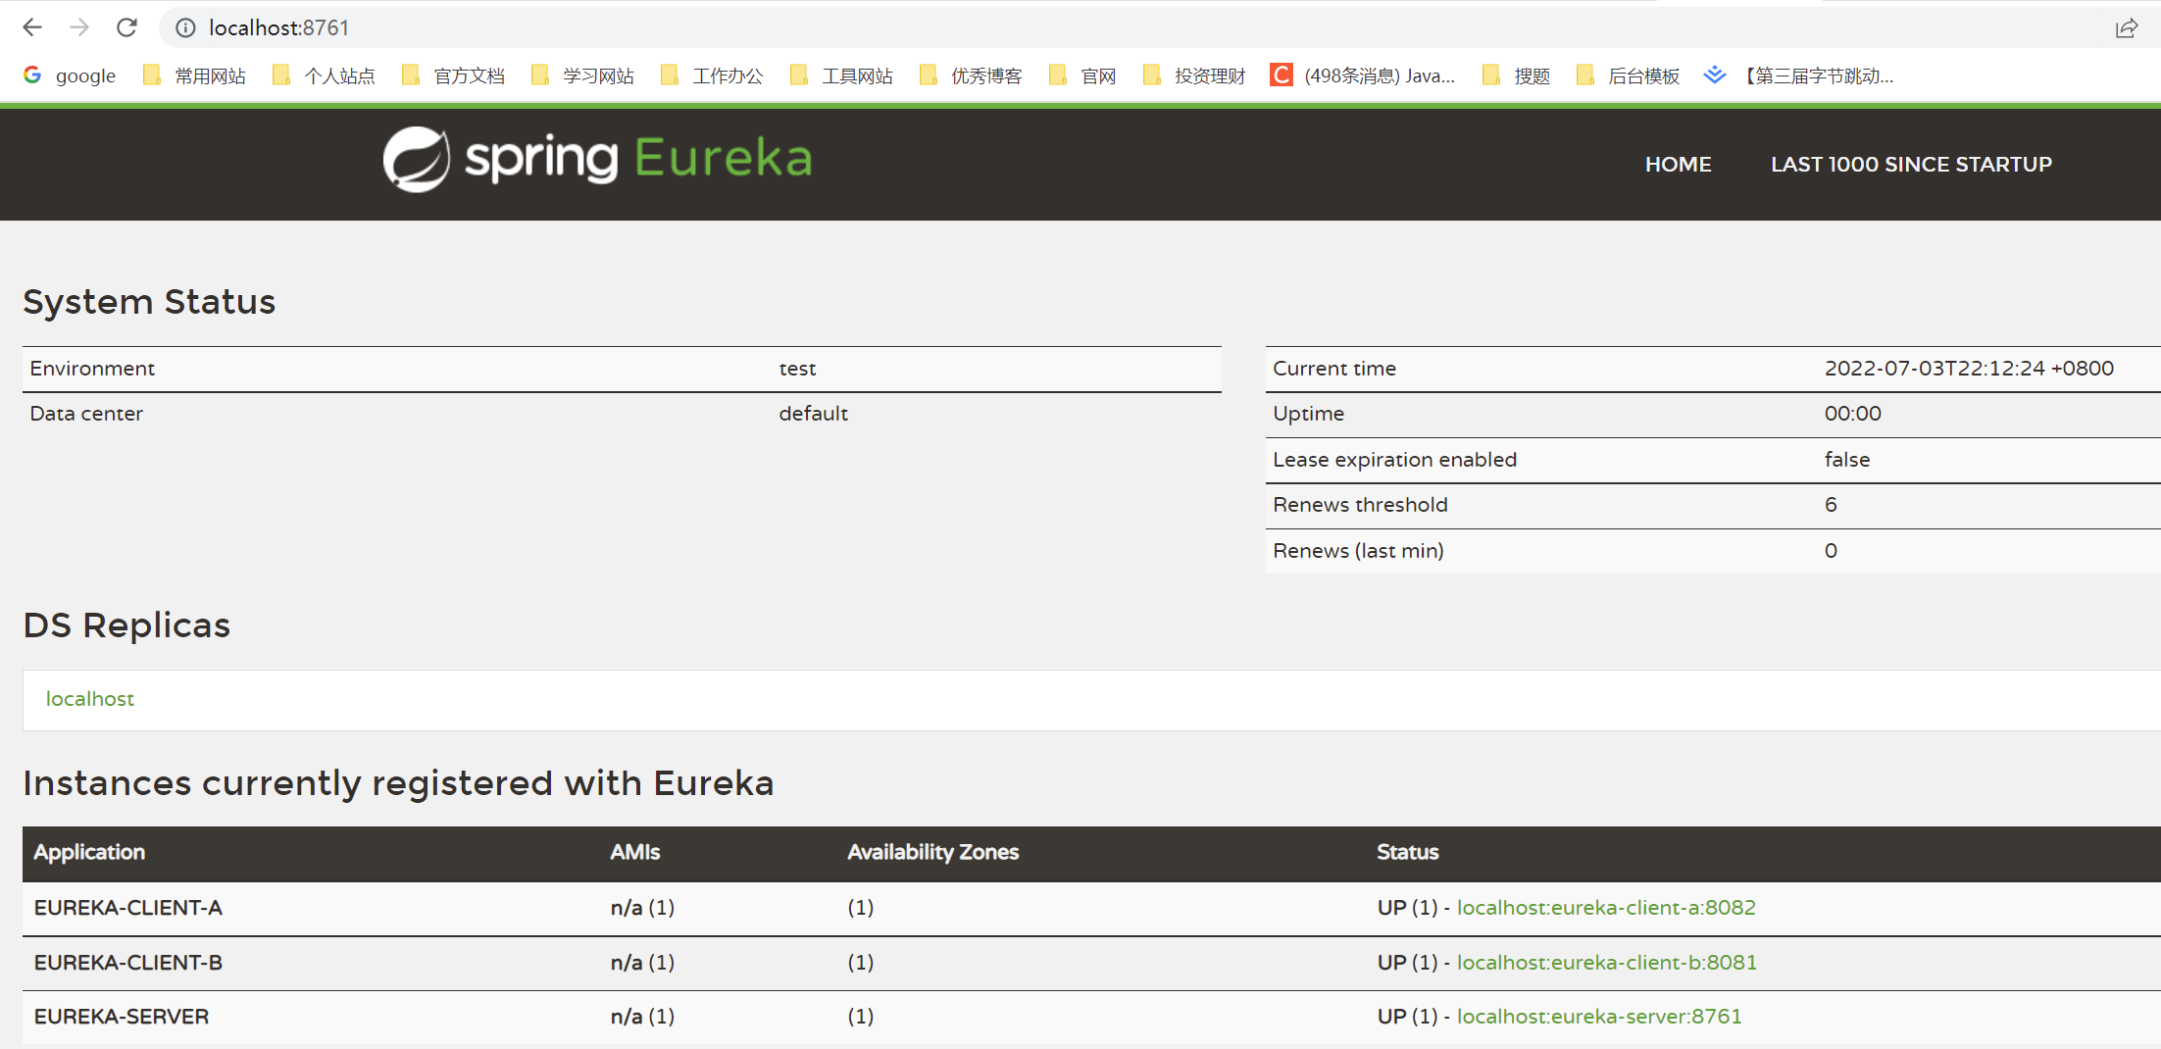Viewport: 2161px width, 1049px height.
Task: Open the 优秀博客 bookmark folder
Action: coord(971,75)
